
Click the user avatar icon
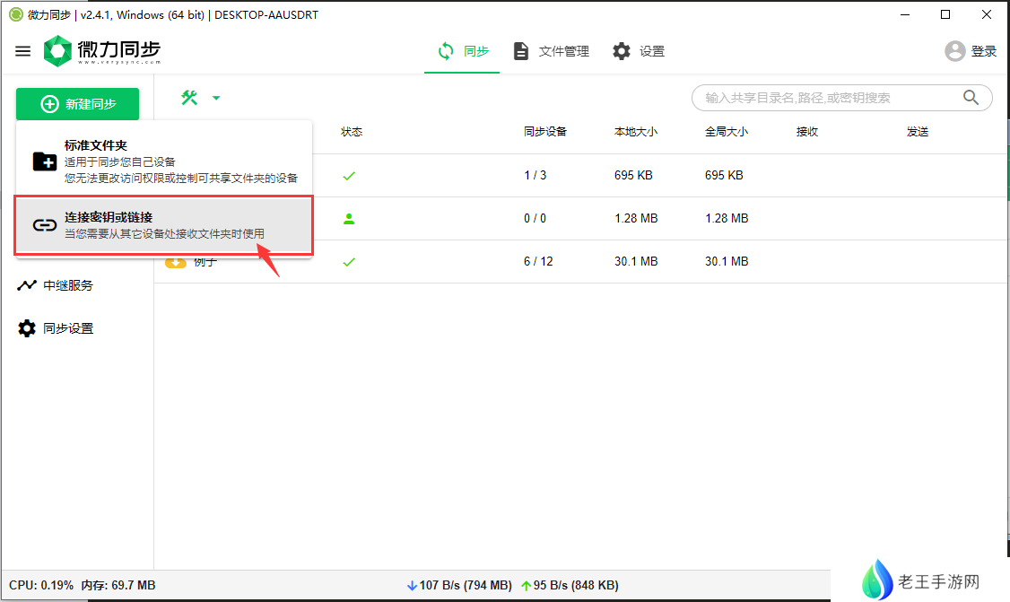pos(954,51)
